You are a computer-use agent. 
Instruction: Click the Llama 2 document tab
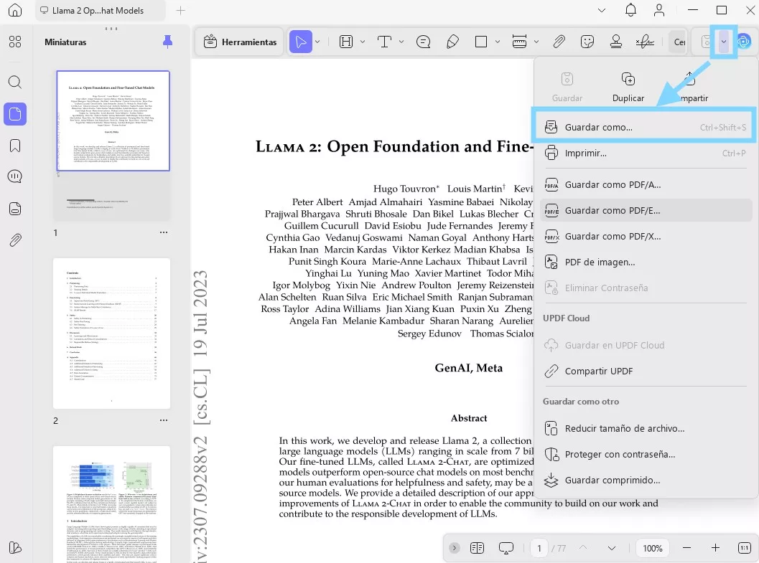point(101,10)
